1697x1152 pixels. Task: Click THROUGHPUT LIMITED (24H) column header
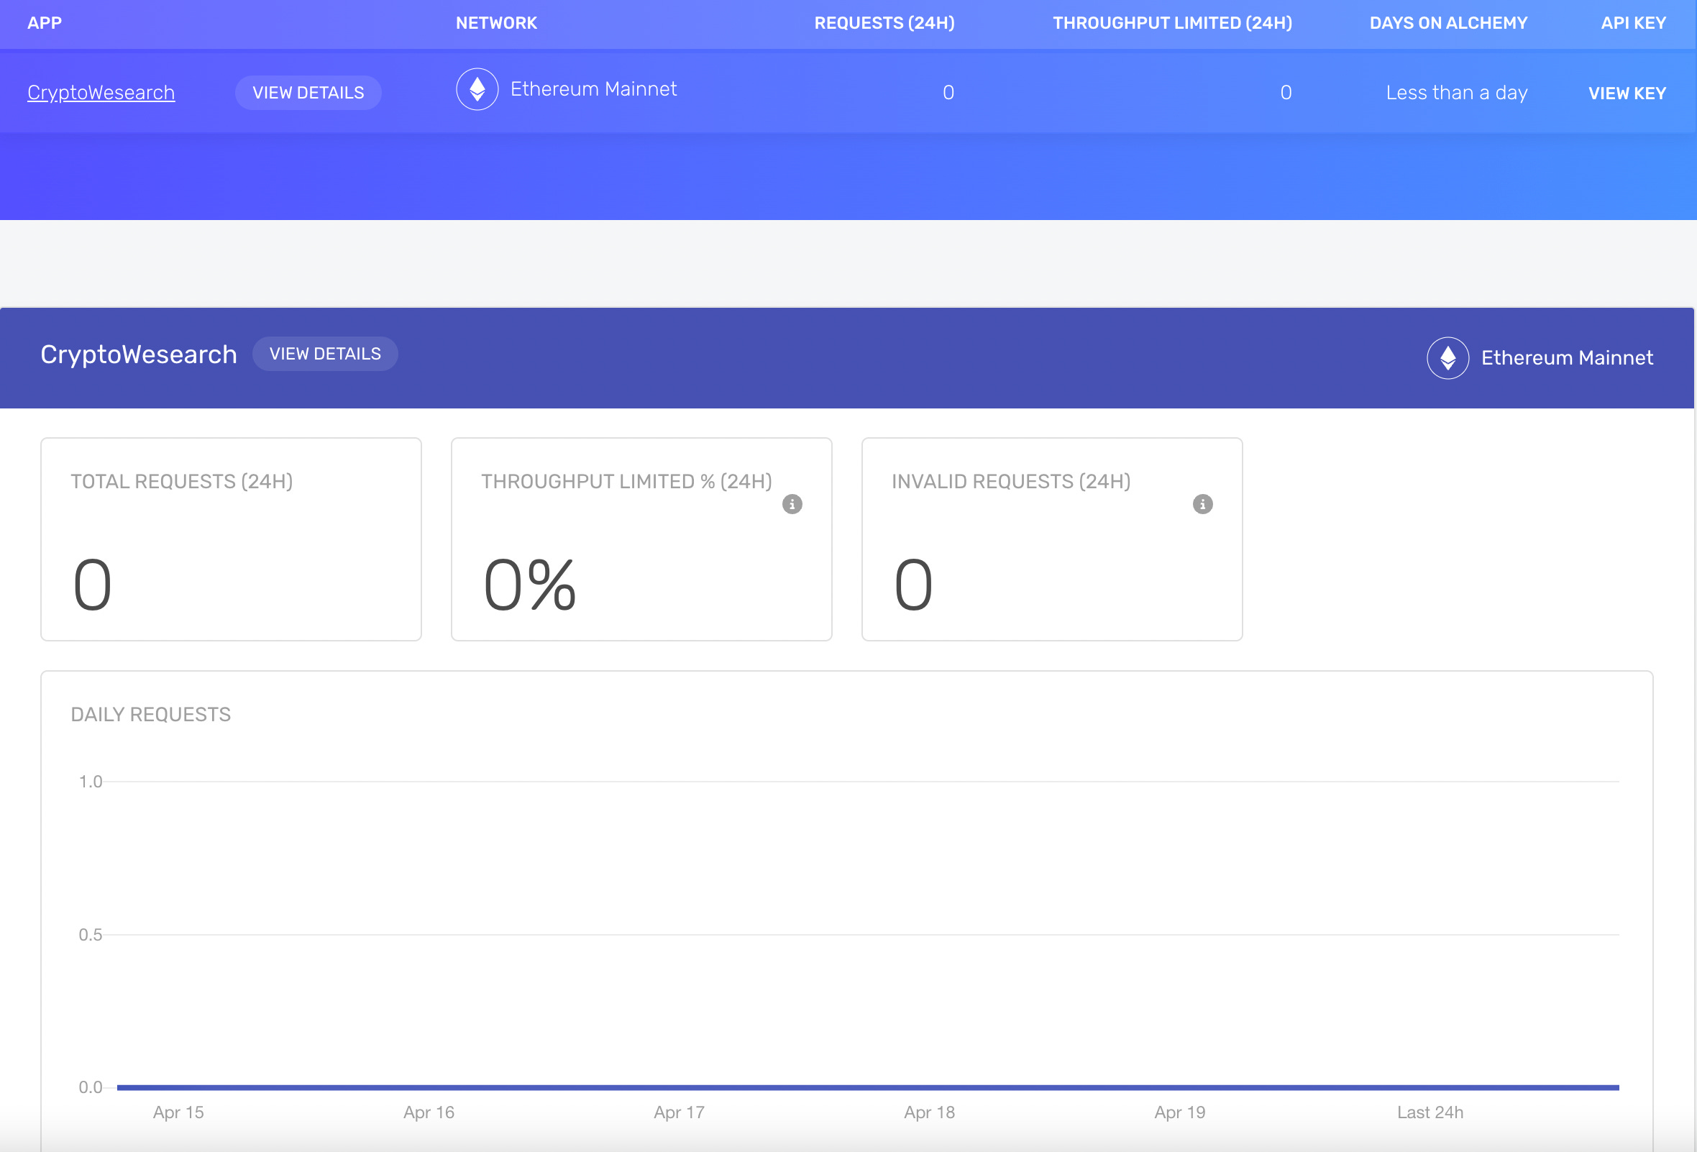(1171, 22)
